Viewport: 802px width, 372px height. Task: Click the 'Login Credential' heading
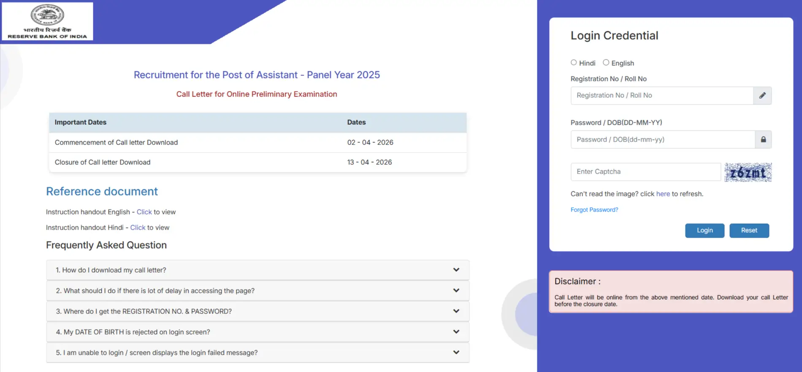[x=614, y=35]
